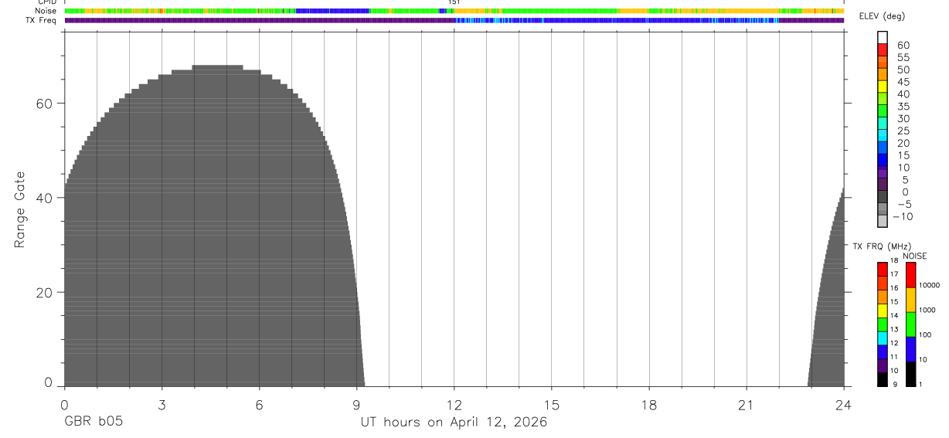Click the '151' CPID value above the strips

click(454, 2)
